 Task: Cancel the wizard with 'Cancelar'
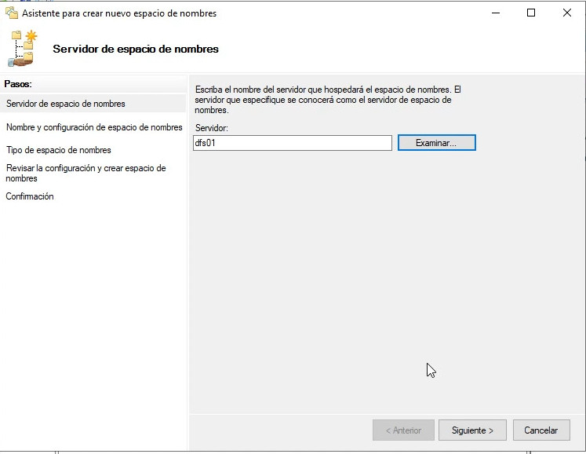541,430
